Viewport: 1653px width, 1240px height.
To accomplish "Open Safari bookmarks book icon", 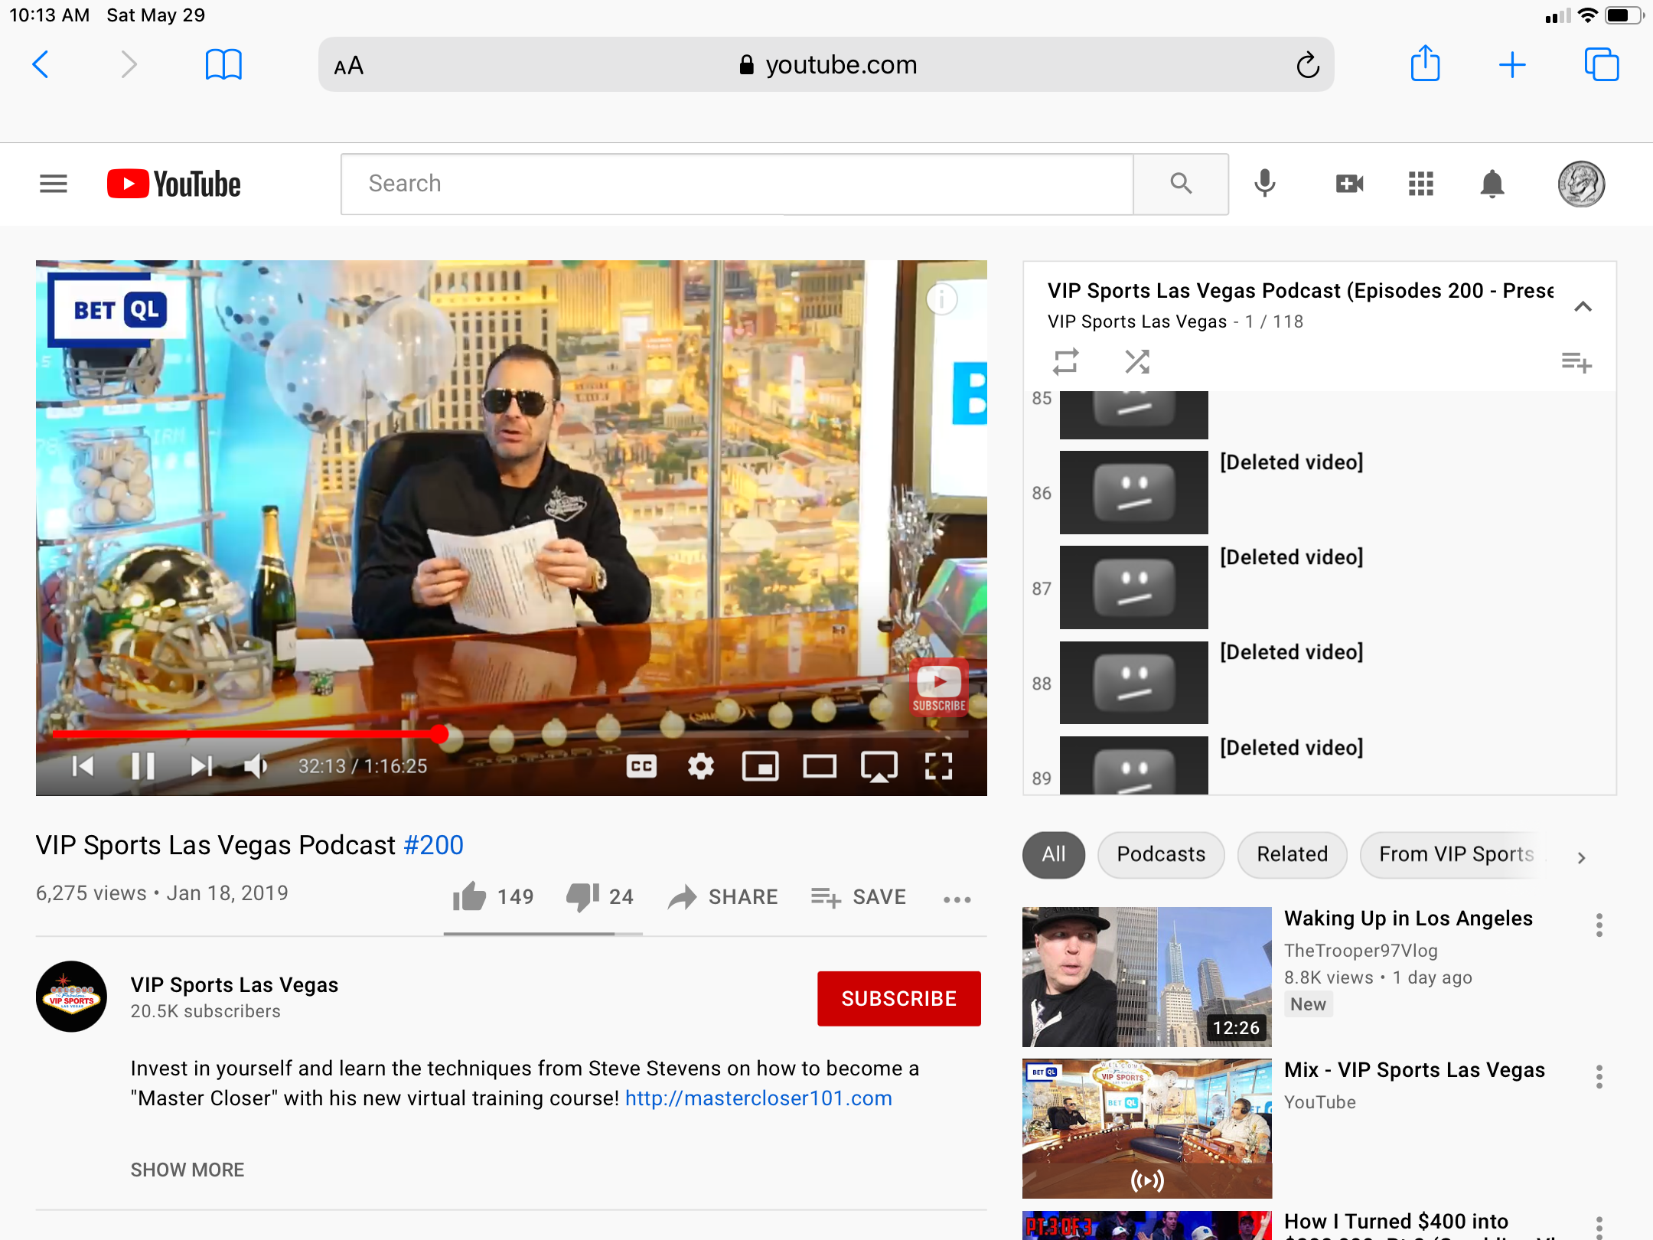I will point(223,65).
